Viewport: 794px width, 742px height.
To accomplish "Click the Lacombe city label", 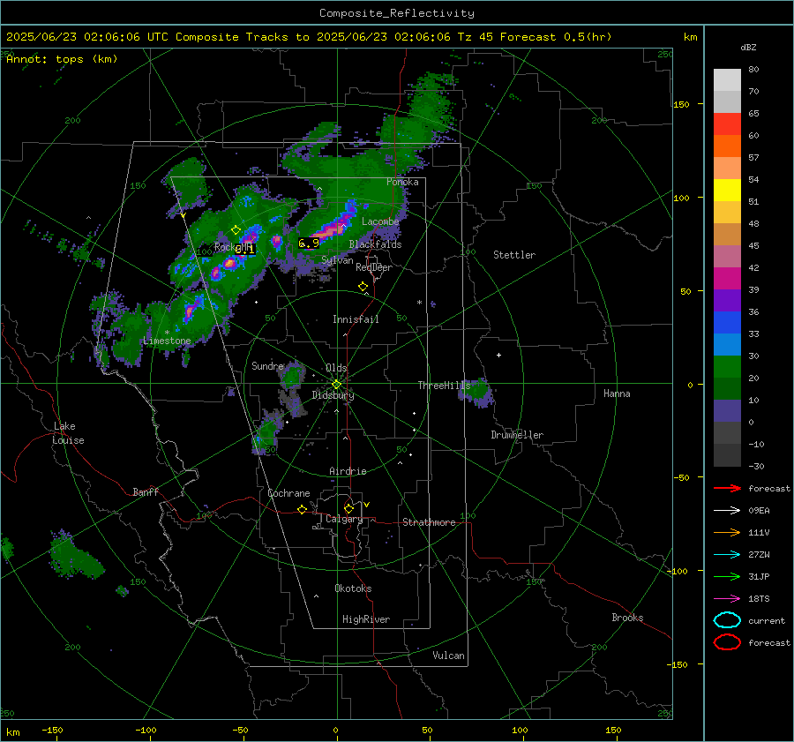I will [x=380, y=221].
